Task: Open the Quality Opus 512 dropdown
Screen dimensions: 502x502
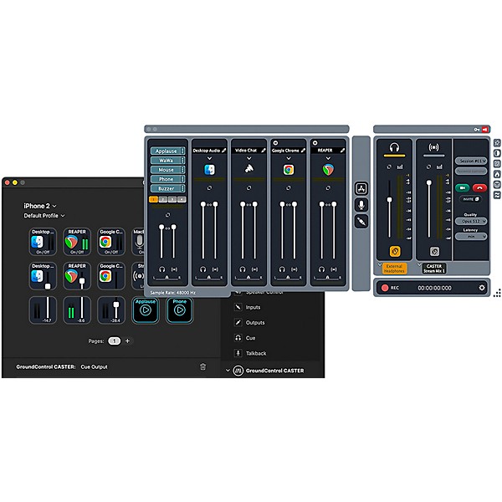Action: coord(471,221)
